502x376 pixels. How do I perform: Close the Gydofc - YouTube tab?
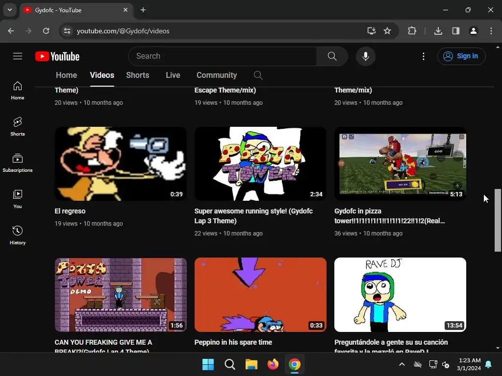point(125,10)
